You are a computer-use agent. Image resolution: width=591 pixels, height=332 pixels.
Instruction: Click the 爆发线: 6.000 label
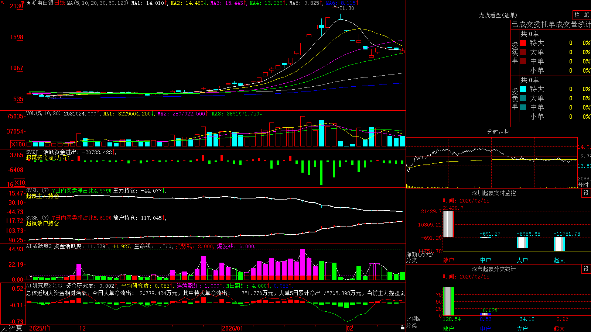click(236, 246)
